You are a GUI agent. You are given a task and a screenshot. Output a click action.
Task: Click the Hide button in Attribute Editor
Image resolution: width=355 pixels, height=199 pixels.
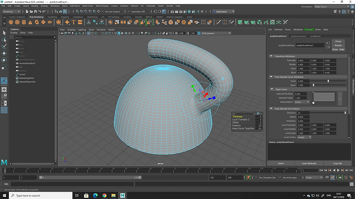tap(342, 49)
